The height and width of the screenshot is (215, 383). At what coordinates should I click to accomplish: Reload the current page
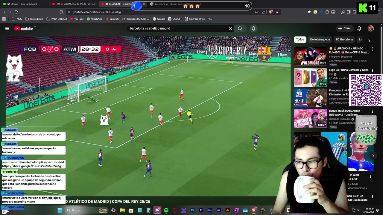tap(16, 12)
